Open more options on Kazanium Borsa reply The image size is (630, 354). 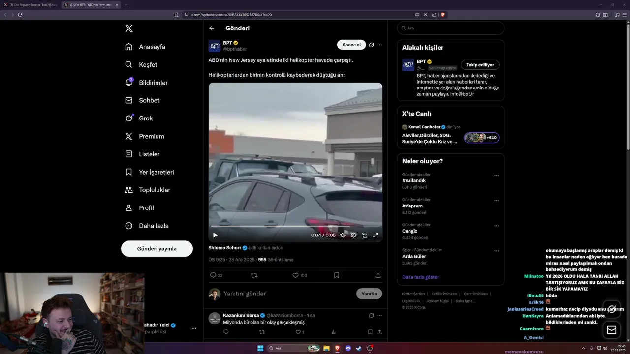[x=379, y=315]
